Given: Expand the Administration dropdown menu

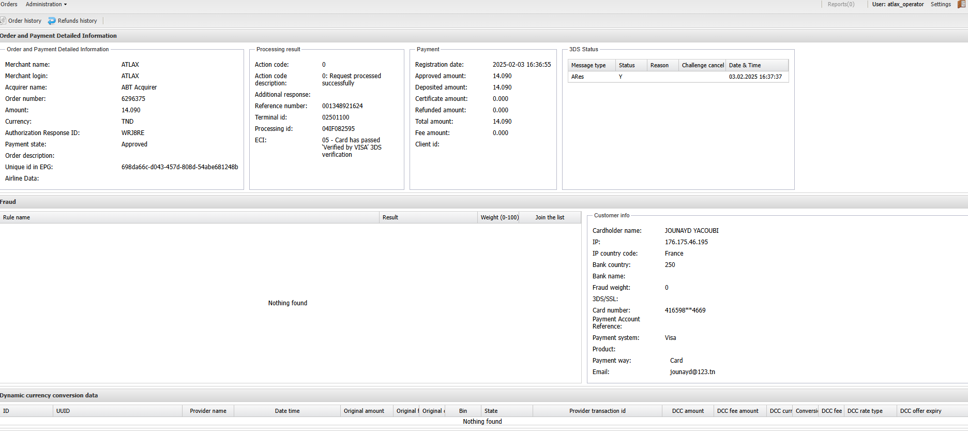Looking at the screenshot, I should click(46, 4).
